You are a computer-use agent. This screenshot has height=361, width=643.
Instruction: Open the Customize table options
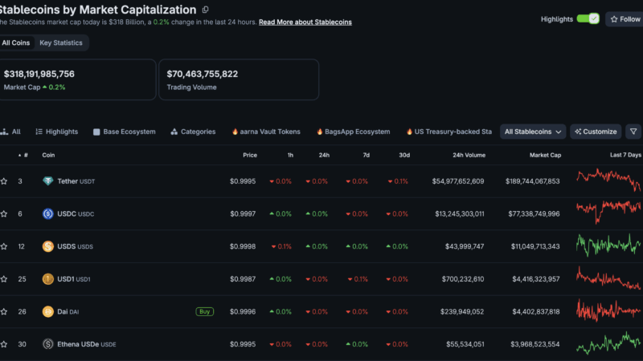[x=596, y=132]
